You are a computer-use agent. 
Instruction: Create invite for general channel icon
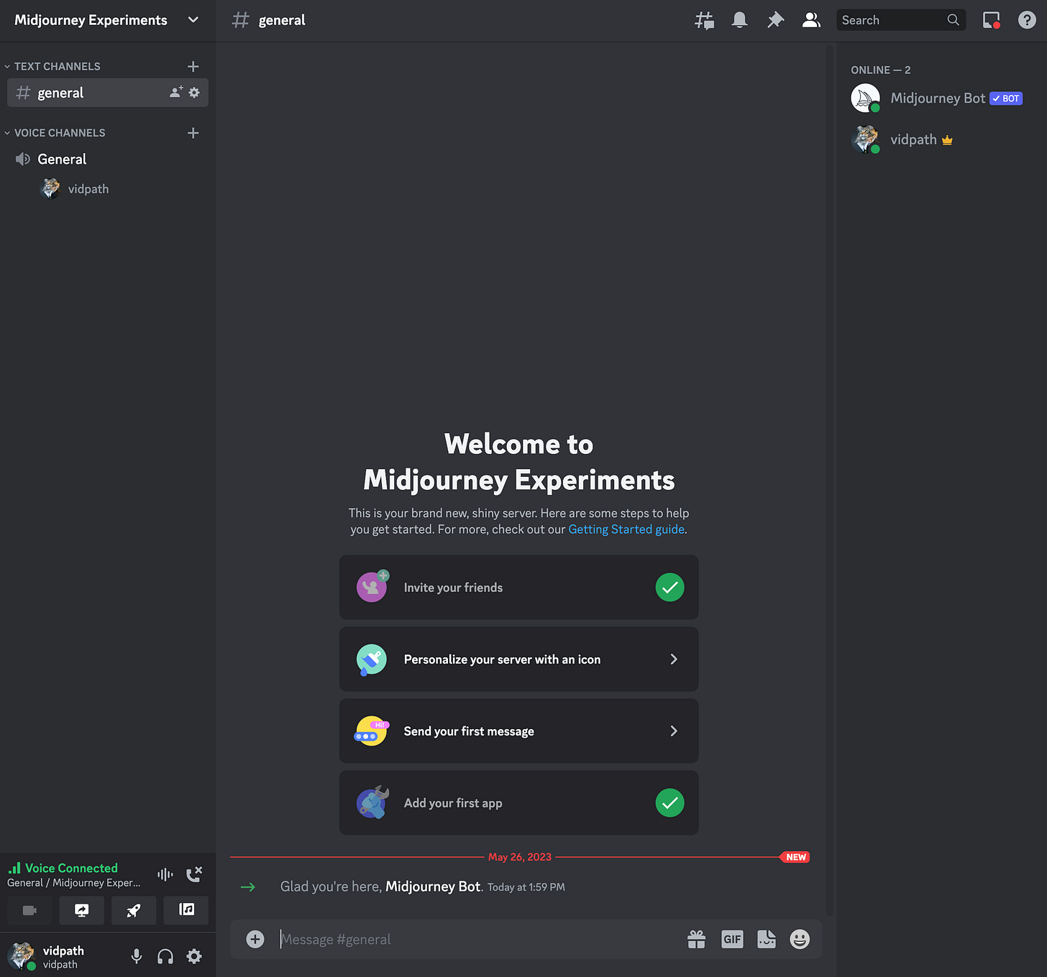coord(176,92)
